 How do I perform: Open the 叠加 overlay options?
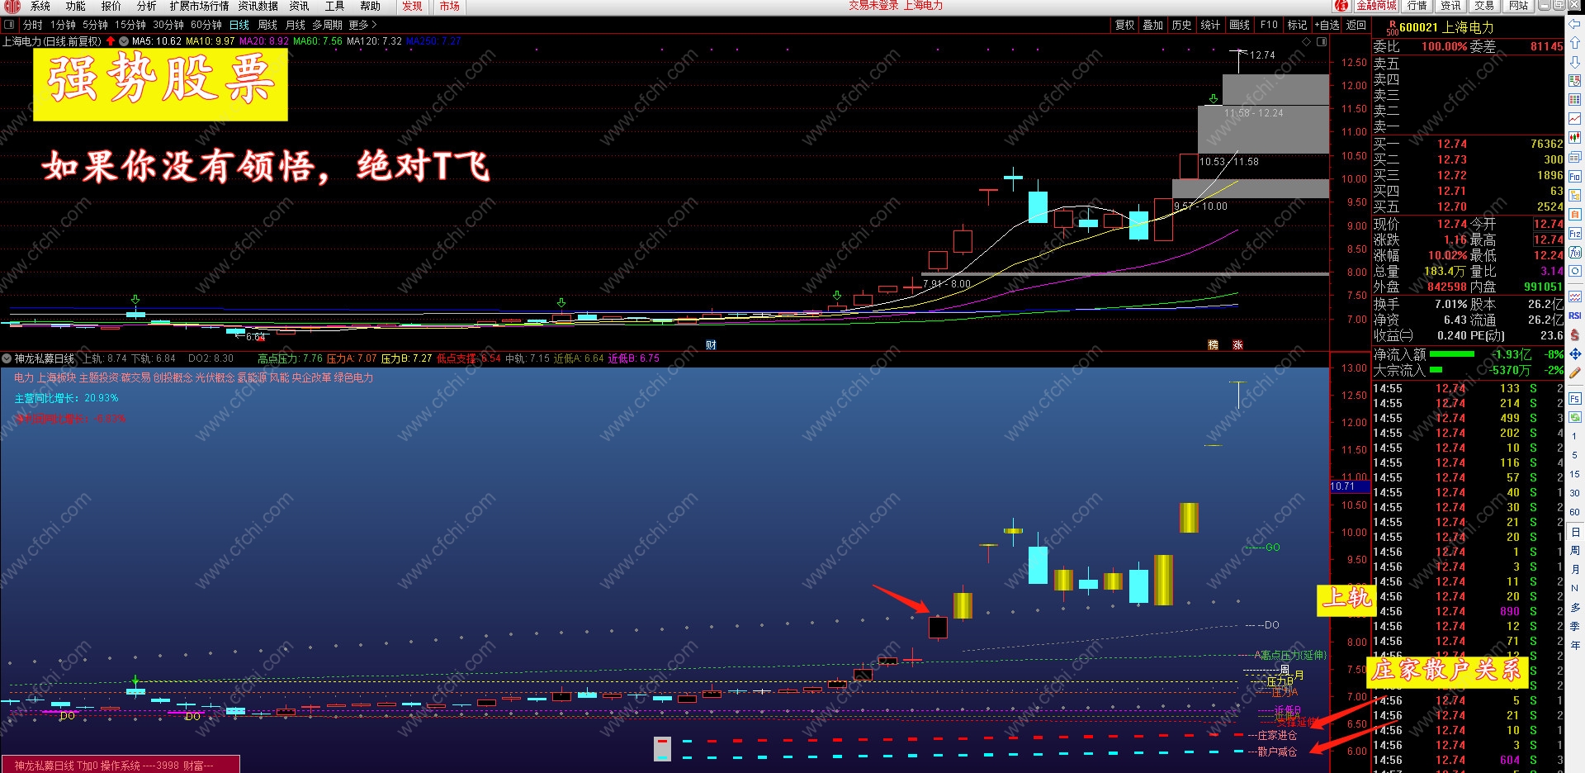[1152, 25]
